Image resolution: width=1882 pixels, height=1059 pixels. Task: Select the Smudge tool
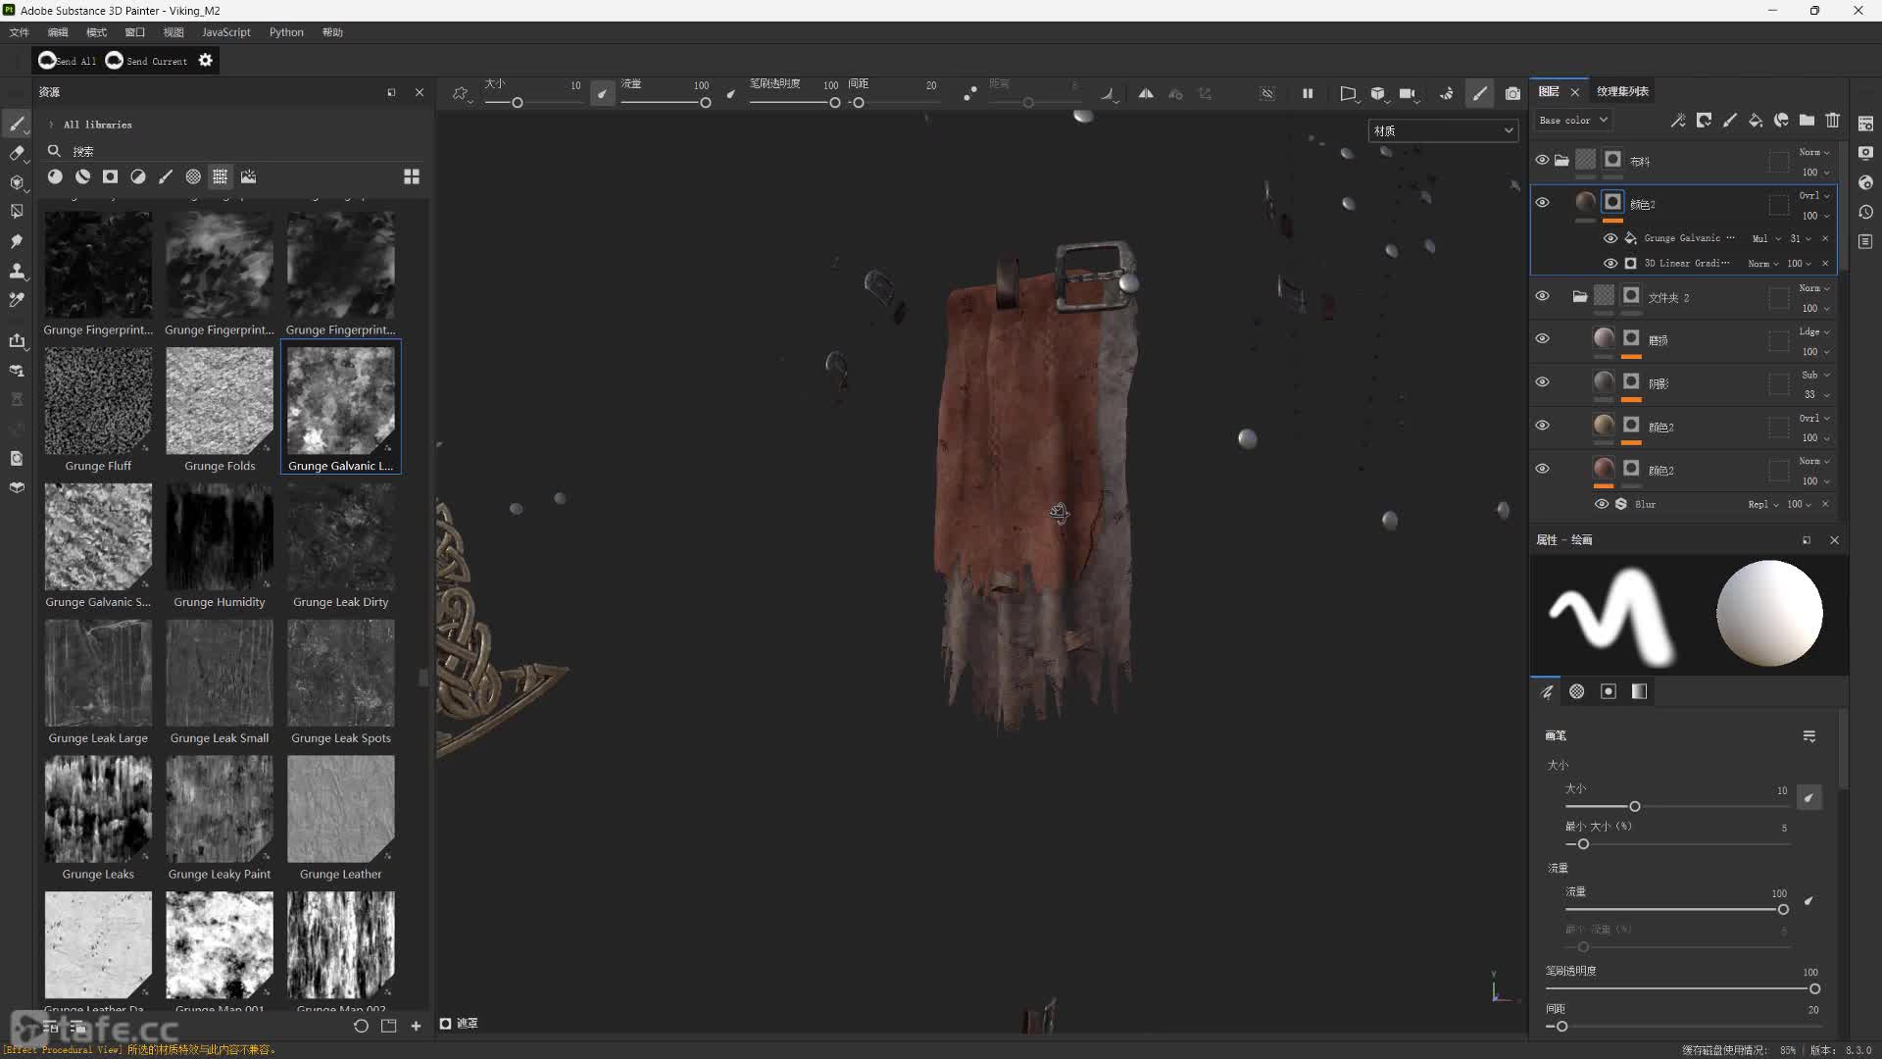tap(17, 241)
